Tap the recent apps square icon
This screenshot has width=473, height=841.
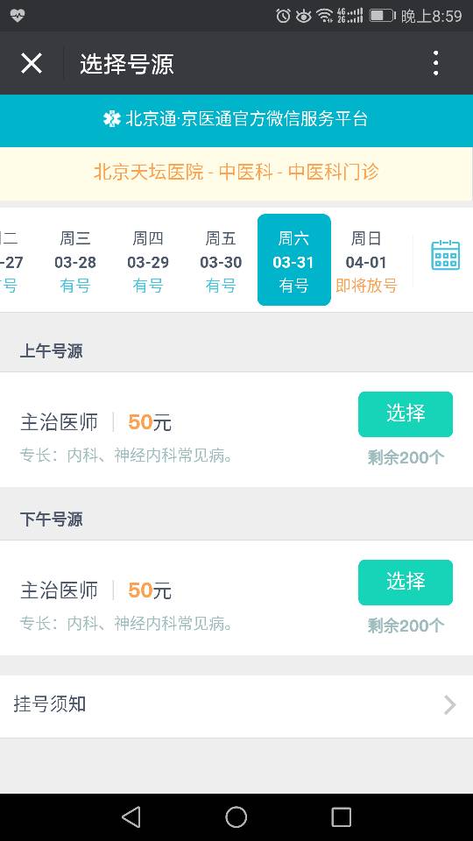point(341,817)
